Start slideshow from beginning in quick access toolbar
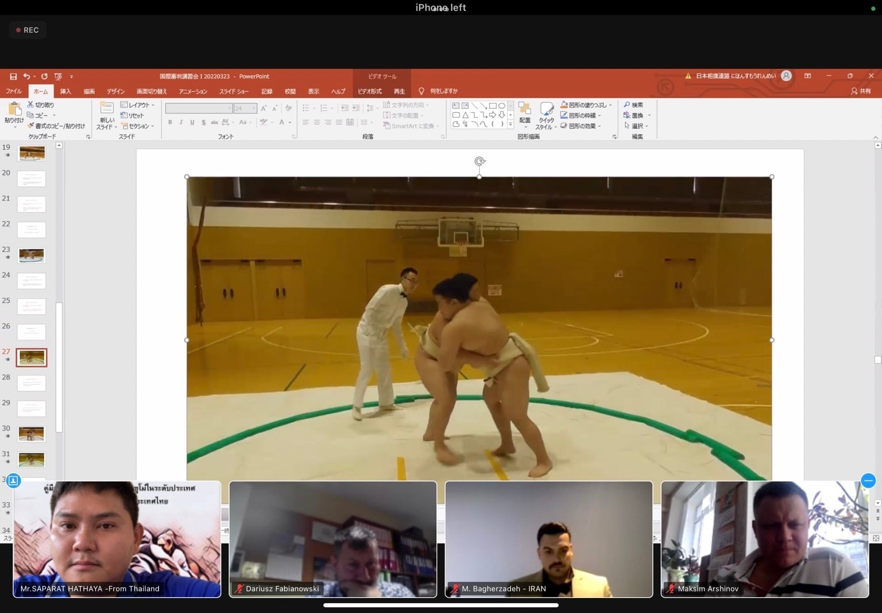882x613 pixels. point(58,76)
